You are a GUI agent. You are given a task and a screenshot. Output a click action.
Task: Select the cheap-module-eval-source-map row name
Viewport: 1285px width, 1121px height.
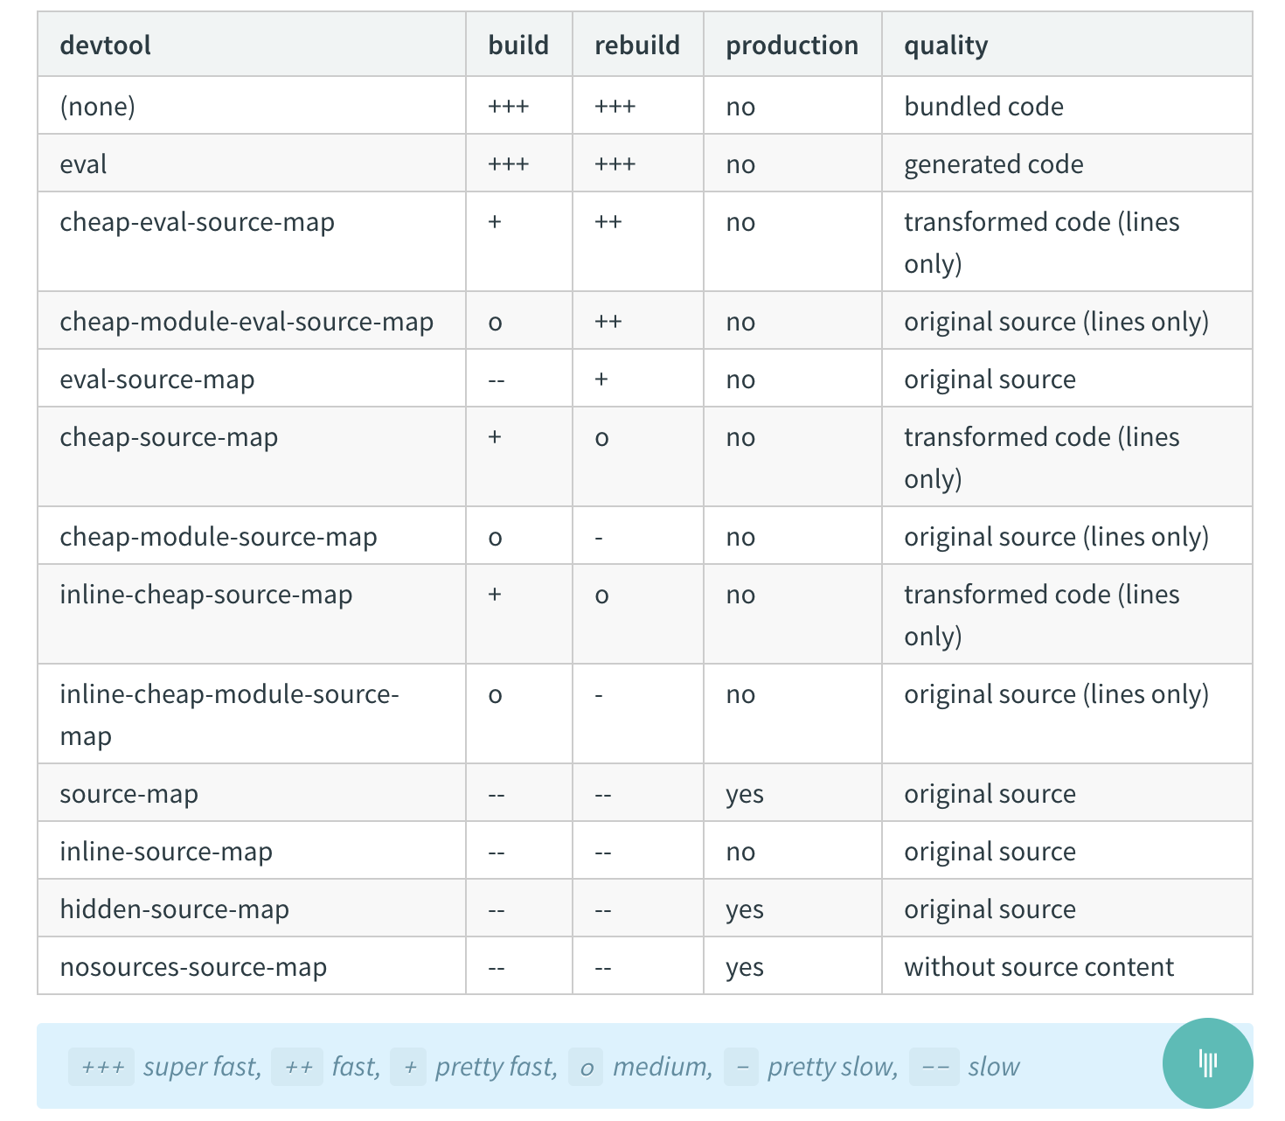pos(247,322)
